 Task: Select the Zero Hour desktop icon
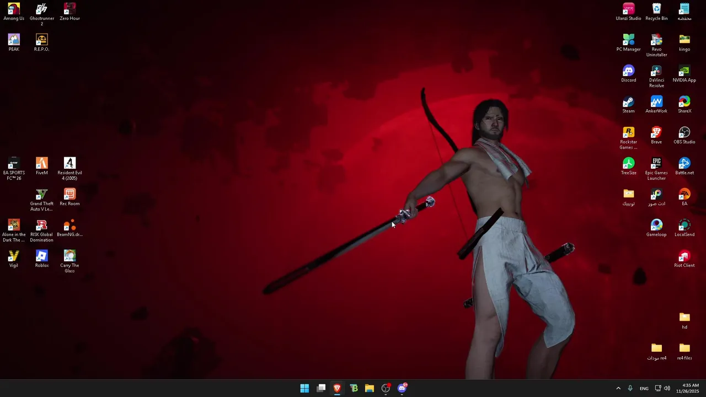(69, 12)
